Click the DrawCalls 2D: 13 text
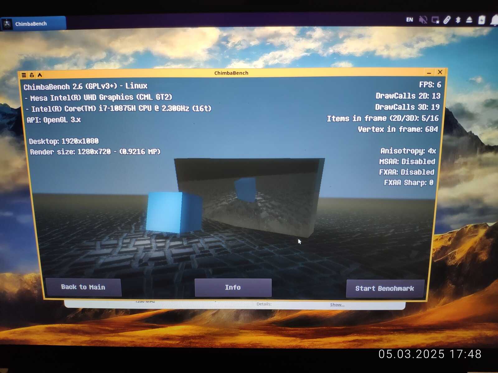This screenshot has width=498, height=373. (x=408, y=96)
